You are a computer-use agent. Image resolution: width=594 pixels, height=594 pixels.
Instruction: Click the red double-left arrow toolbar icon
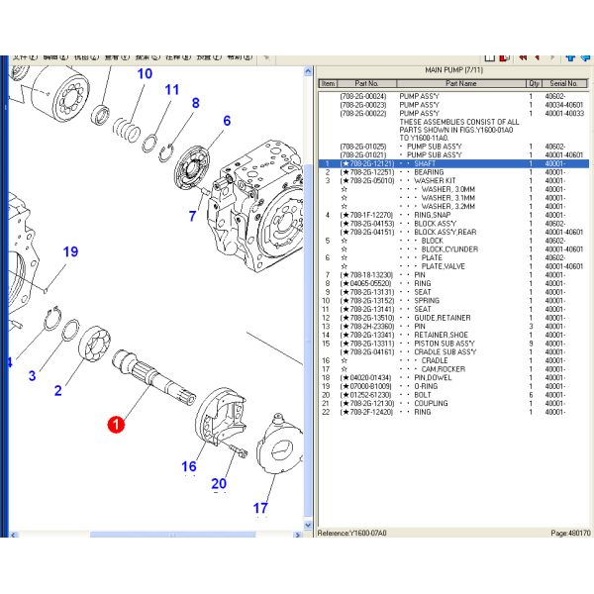click(523, 57)
